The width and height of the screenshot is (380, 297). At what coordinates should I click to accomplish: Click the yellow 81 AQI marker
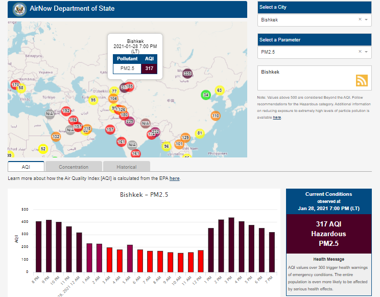[x=200, y=133]
